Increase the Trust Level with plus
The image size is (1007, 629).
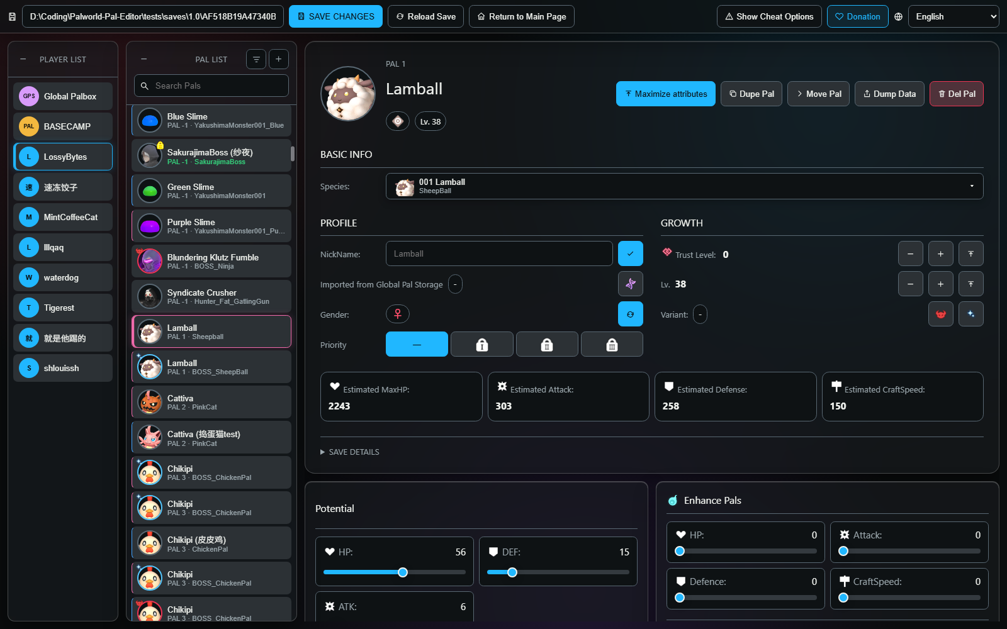941,253
